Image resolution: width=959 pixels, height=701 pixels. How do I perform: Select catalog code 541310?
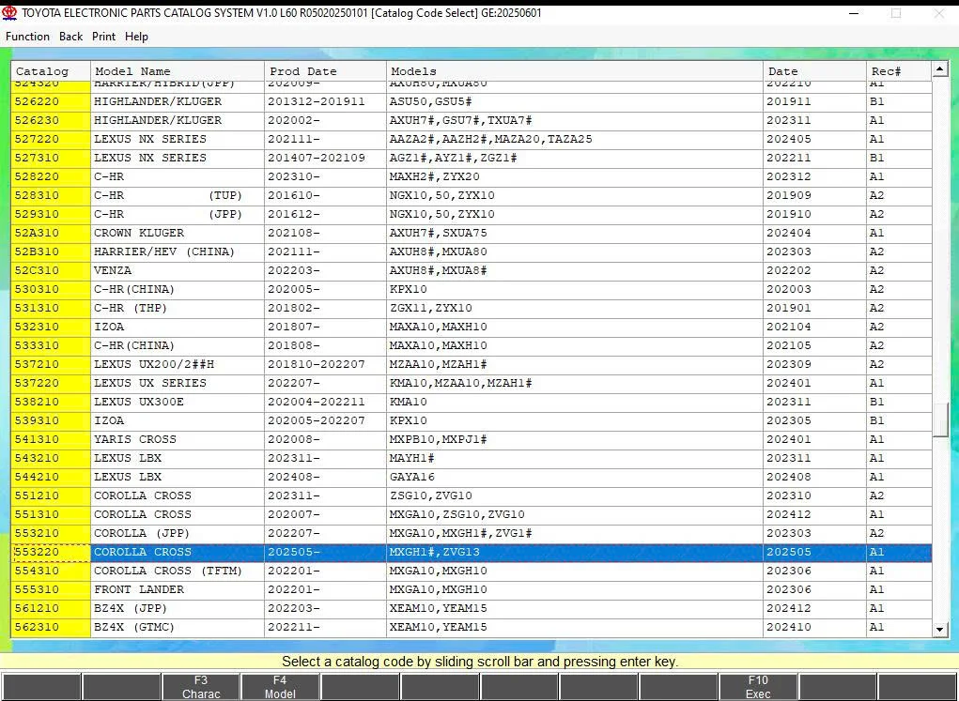coord(51,439)
